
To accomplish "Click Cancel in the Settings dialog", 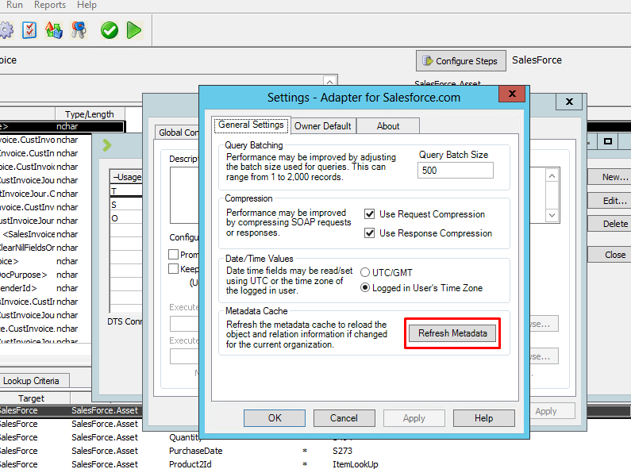I will pos(344,418).
